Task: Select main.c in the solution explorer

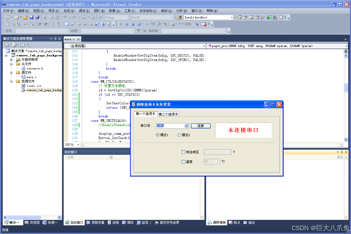Action: pyautogui.click(x=31, y=77)
